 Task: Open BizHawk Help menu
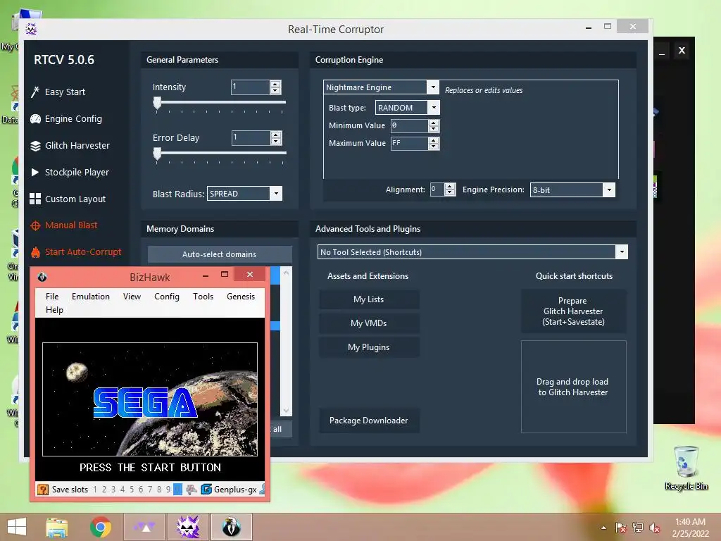click(54, 310)
